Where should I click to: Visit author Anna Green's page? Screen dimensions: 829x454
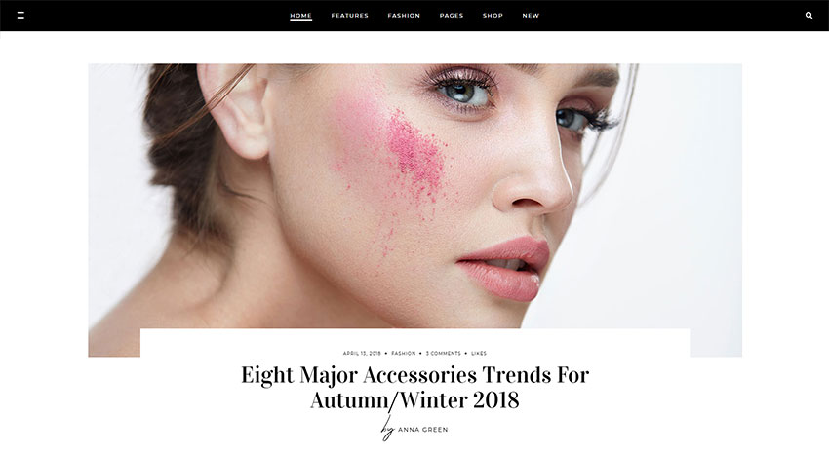(x=423, y=430)
